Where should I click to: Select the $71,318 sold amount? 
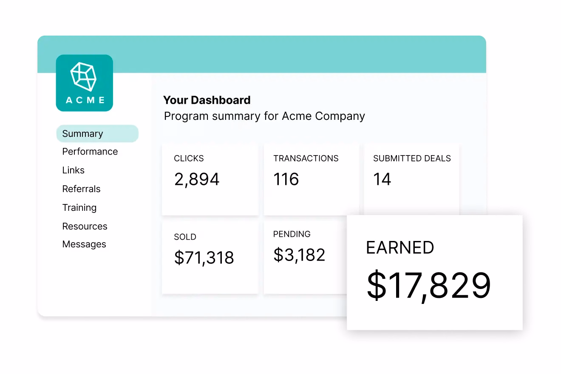pos(204,258)
